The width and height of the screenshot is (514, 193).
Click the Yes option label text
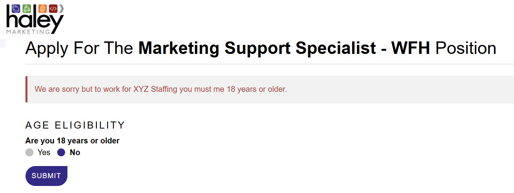tap(44, 152)
